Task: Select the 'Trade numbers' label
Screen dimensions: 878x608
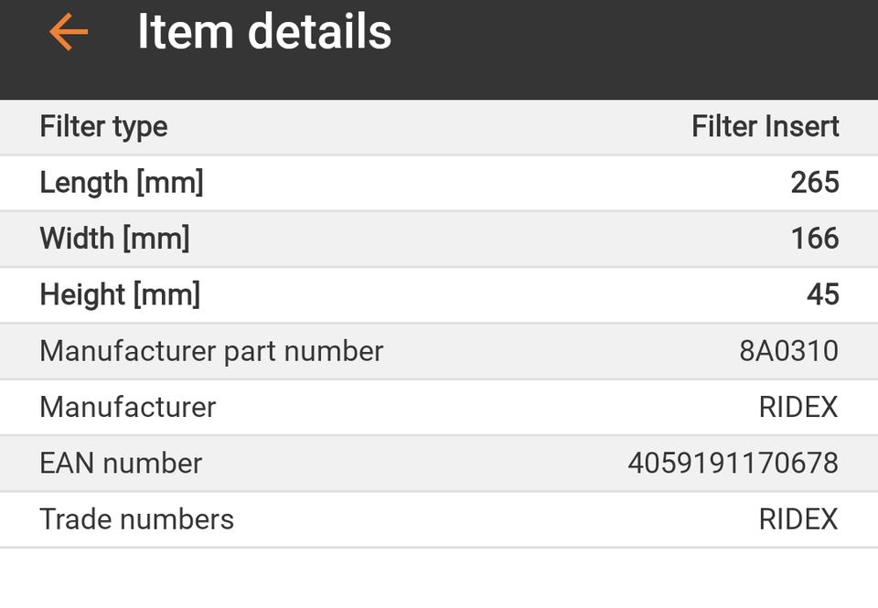Action: 136,519
